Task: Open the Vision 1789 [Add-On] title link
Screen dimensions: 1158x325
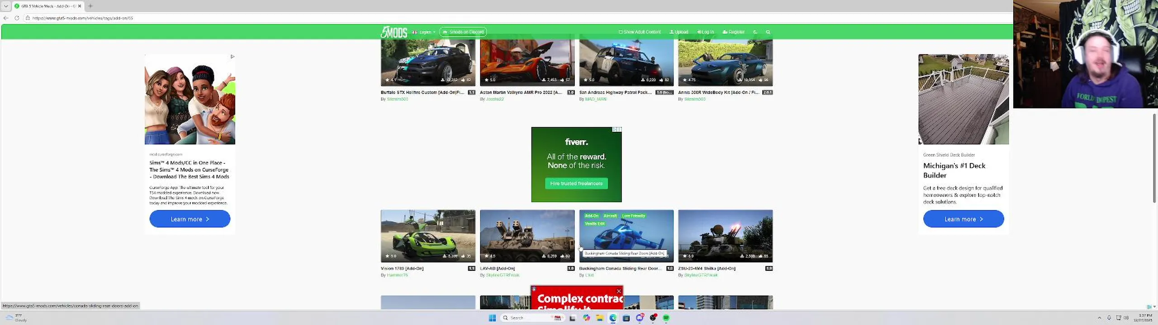Action: (402, 269)
